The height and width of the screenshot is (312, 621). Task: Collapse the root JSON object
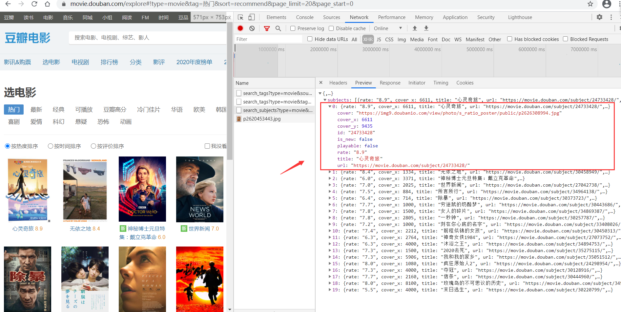320,93
